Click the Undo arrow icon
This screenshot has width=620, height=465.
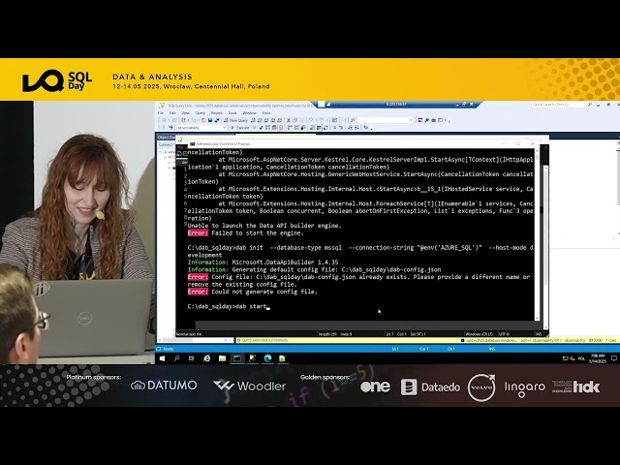tap(311, 120)
